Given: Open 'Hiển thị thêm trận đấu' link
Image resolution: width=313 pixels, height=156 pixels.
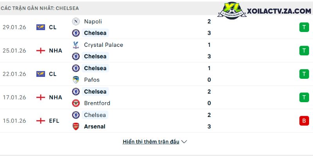Looking at the screenshot, I should (x=151, y=142).
